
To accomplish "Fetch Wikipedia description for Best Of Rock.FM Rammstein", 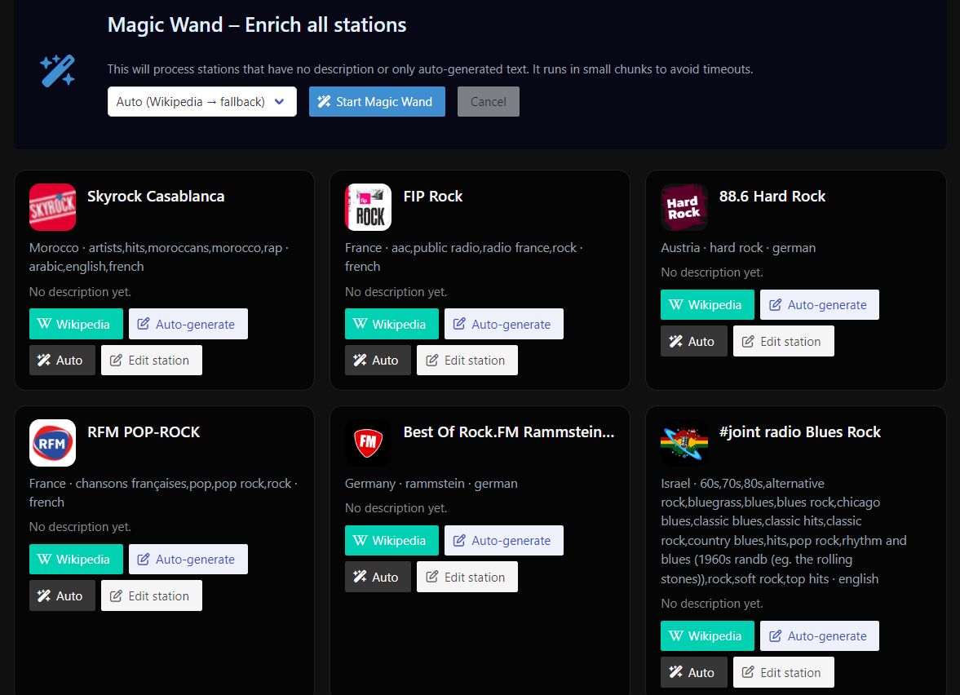I will [392, 541].
